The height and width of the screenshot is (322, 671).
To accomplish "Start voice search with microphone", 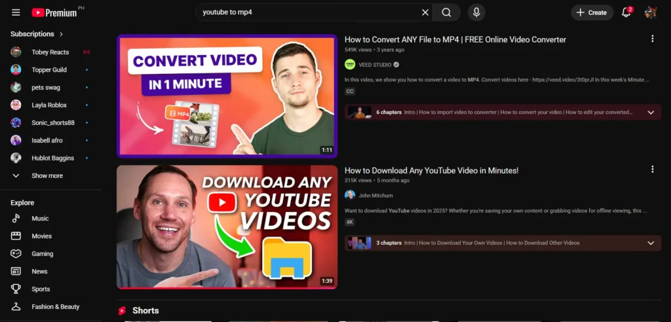I will tap(476, 12).
